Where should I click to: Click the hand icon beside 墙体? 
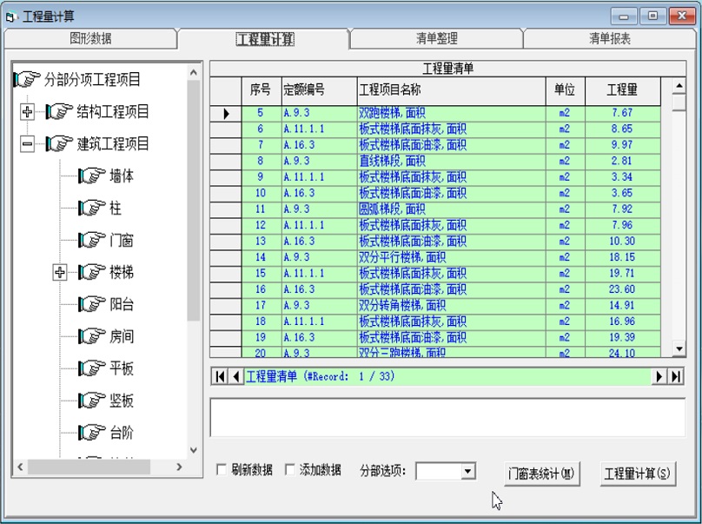pyautogui.click(x=92, y=176)
